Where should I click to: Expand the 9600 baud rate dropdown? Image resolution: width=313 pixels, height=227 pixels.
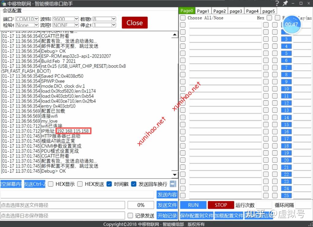pyautogui.click(x=65, y=19)
